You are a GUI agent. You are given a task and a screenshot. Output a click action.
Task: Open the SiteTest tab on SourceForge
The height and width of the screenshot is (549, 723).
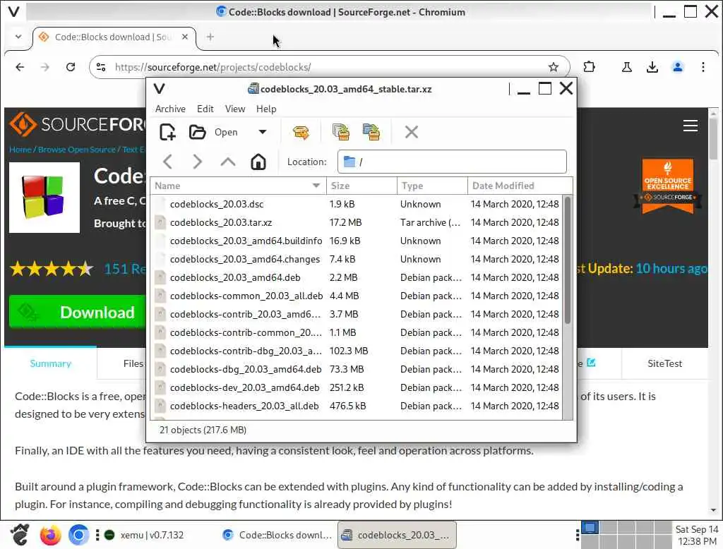[x=664, y=363]
